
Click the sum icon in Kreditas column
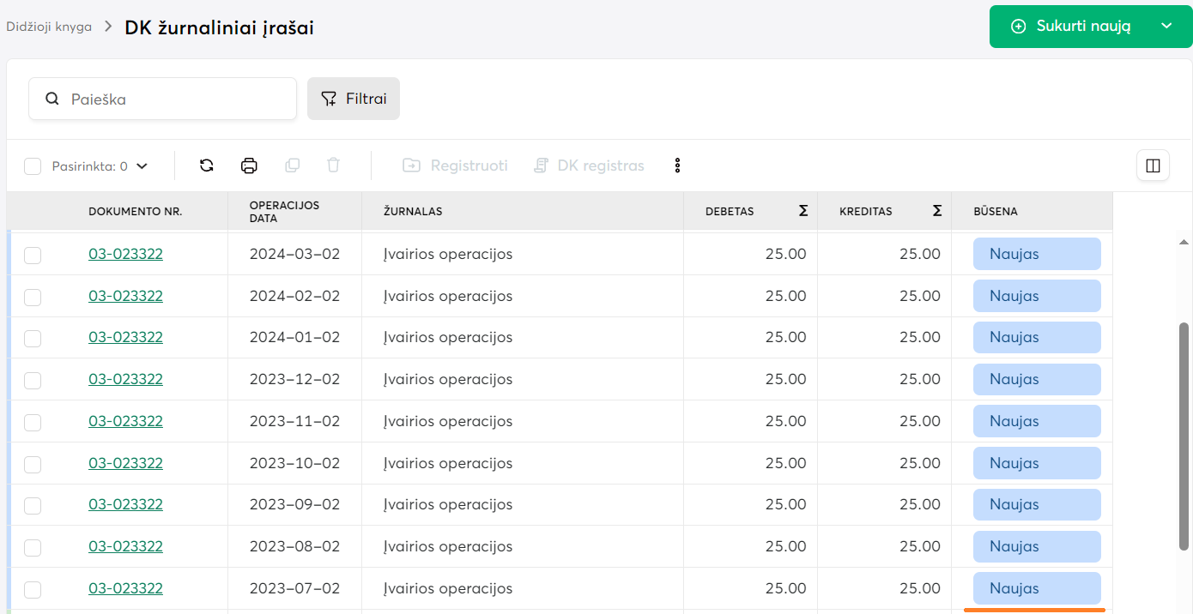point(937,211)
